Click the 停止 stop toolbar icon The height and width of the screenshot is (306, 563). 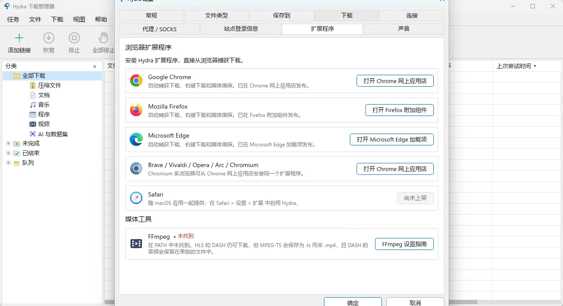click(x=74, y=38)
